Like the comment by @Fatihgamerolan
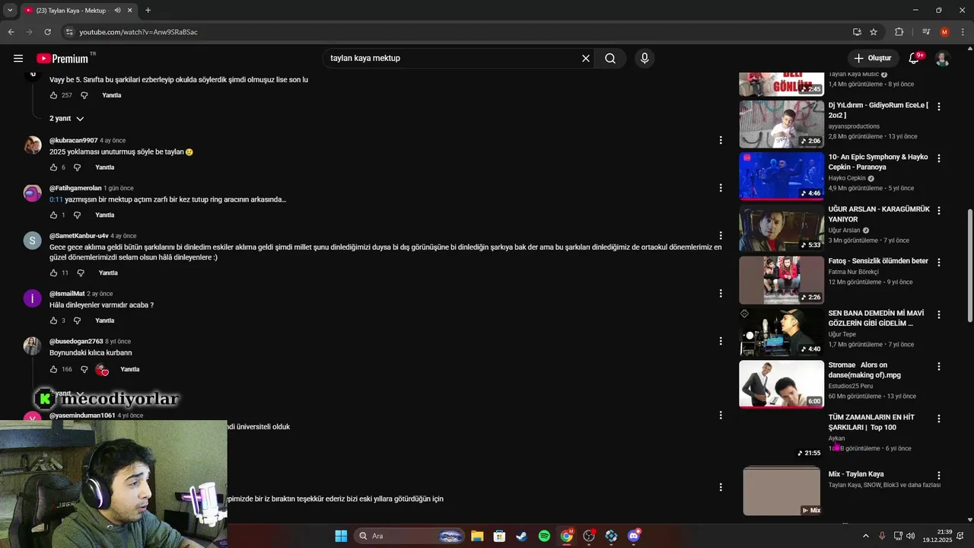The height and width of the screenshot is (548, 974). pyautogui.click(x=53, y=215)
